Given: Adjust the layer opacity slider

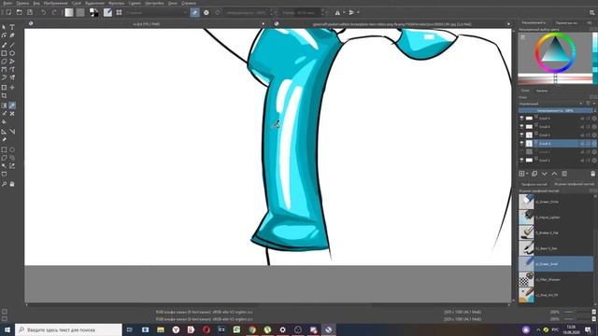Looking at the screenshot, I should click(x=556, y=110).
